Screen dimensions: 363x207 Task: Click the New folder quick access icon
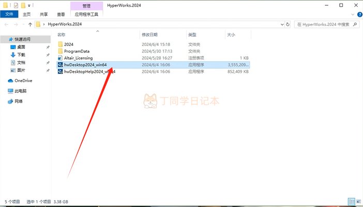[23, 5]
